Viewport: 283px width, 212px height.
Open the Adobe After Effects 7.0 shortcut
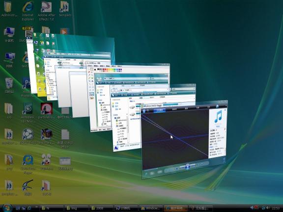click(46, 11)
